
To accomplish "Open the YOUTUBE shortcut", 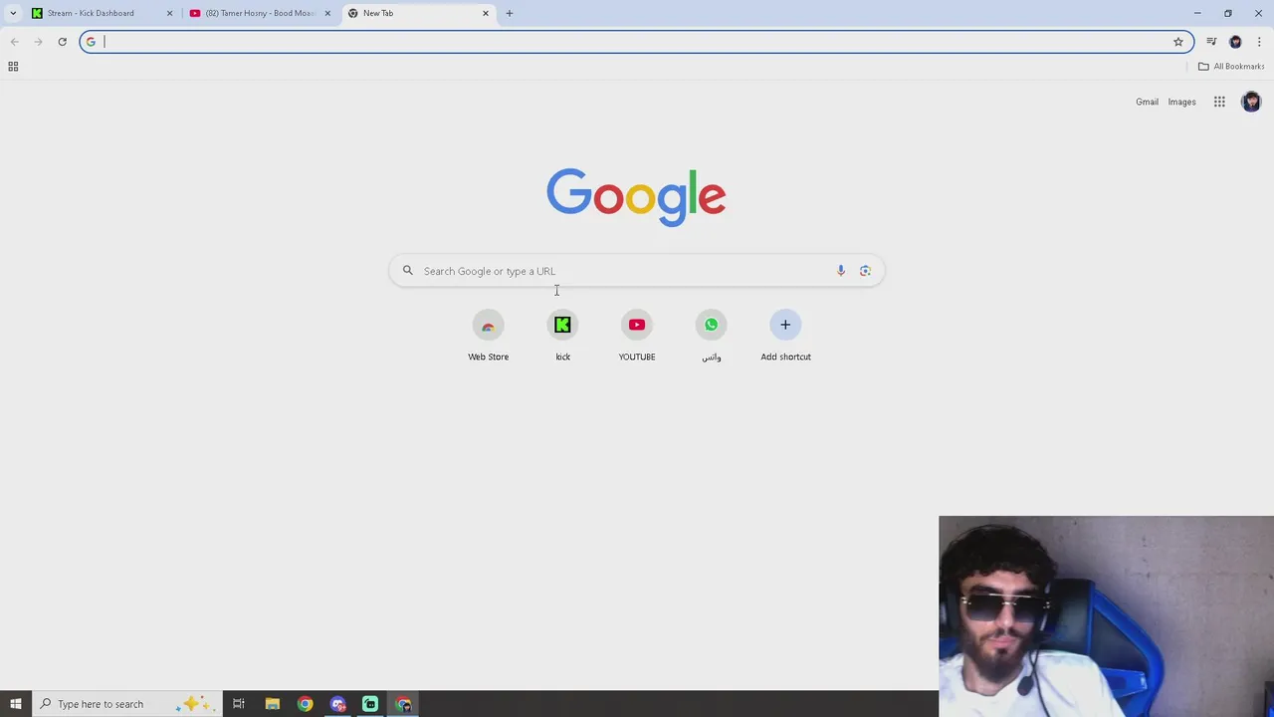I will [637, 335].
